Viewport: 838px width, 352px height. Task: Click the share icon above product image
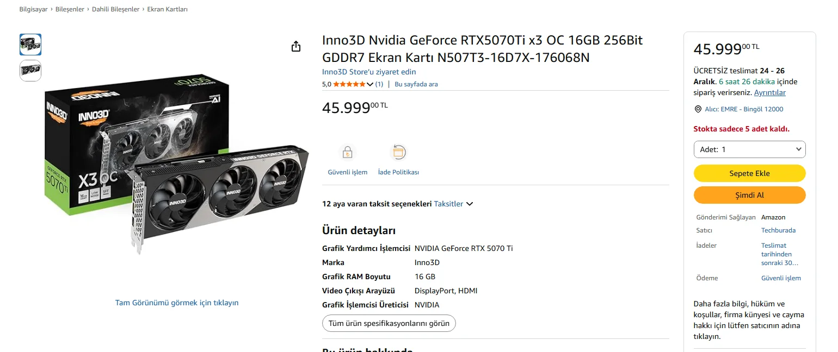coord(296,46)
